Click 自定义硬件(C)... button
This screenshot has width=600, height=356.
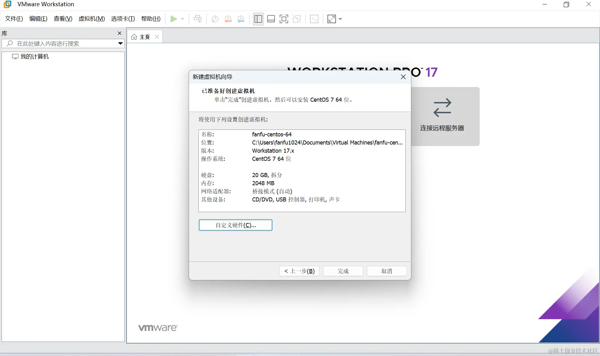click(x=235, y=225)
